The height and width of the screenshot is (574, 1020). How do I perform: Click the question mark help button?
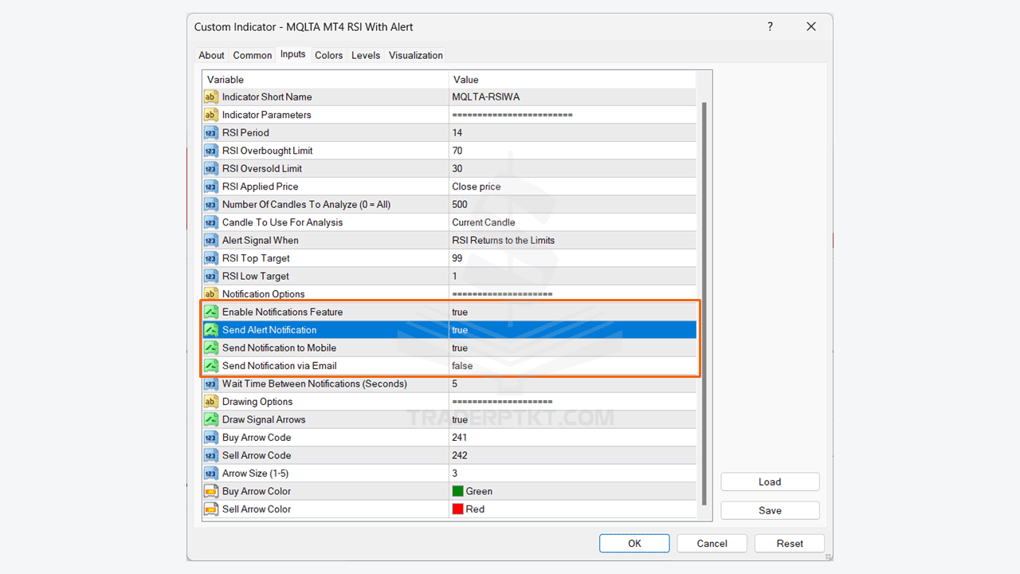pyautogui.click(x=770, y=26)
